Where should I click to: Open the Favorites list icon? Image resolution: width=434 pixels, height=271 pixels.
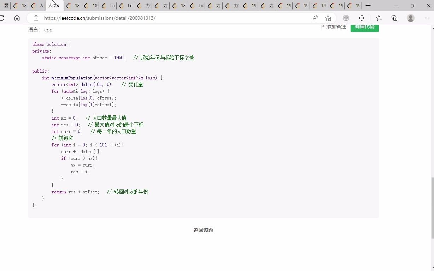click(379, 18)
